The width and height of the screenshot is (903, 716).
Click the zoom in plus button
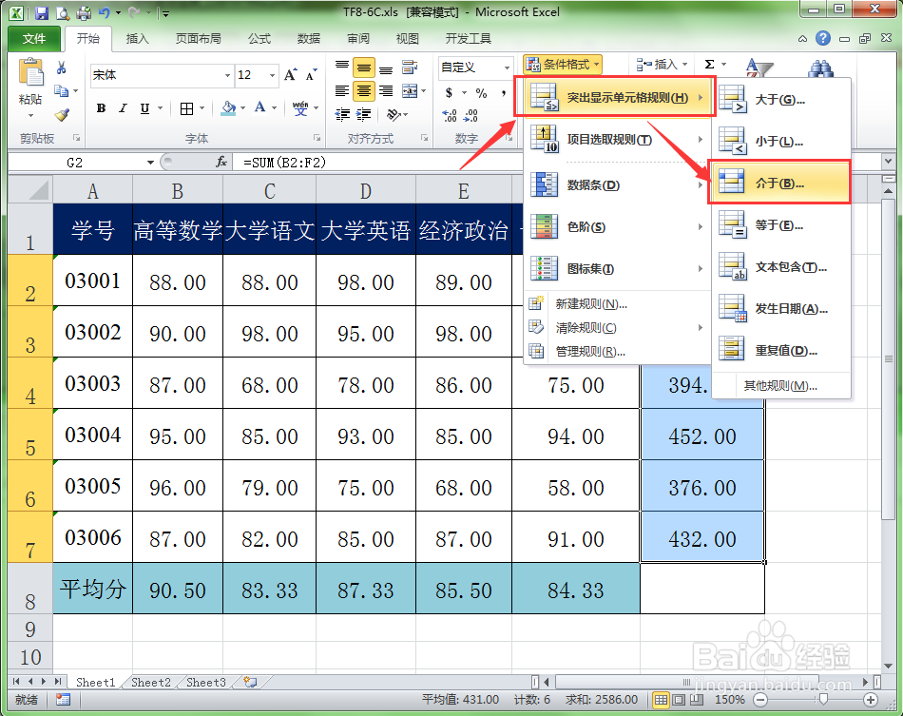[870, 700]
